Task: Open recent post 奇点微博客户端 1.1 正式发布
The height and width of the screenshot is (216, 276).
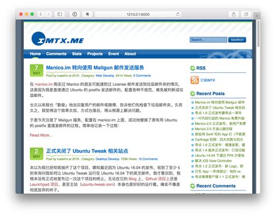Action: pyautogui.click(x=220, y=177)
